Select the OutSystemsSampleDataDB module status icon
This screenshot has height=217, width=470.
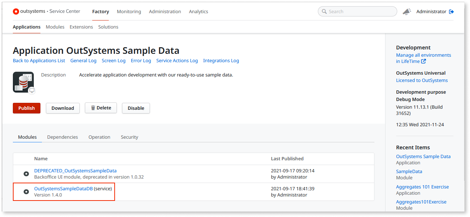[26, 191]
